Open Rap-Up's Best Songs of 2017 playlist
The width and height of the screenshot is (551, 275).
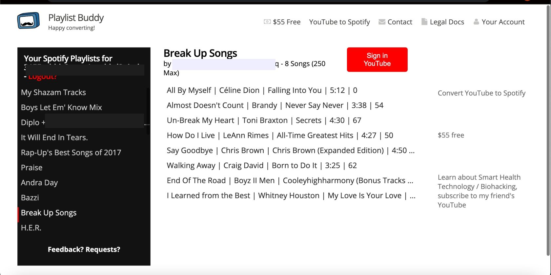point(71,153)
